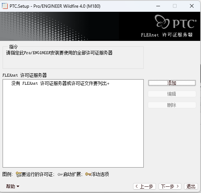Click the 指令 group box heading

13,47
